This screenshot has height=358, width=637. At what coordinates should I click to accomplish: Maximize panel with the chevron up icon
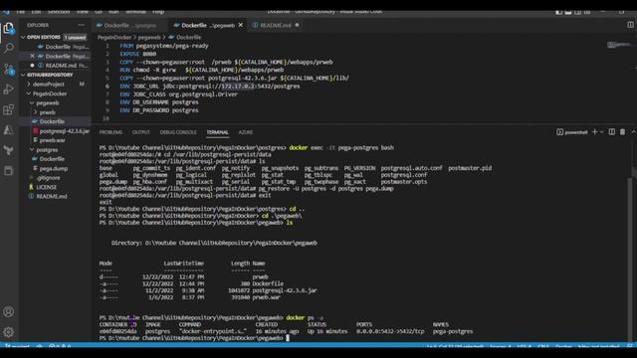pos(633,132)
